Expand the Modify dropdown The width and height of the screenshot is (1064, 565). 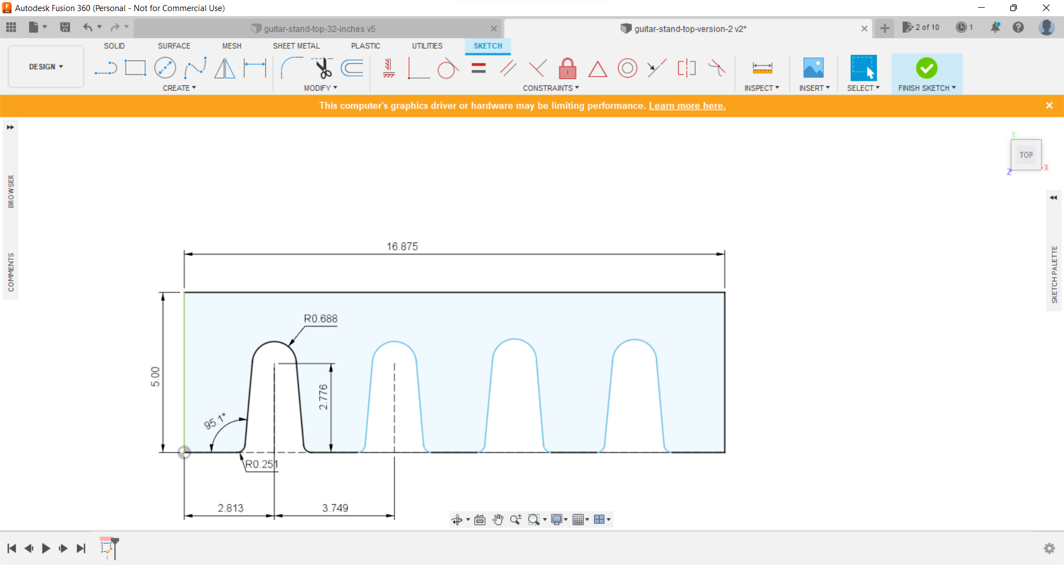pyautogui.click(x=320, y=88)
